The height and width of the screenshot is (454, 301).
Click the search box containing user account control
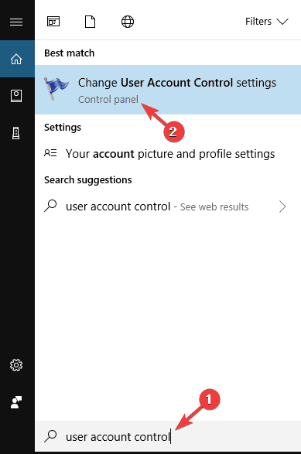tap(168, 436)
